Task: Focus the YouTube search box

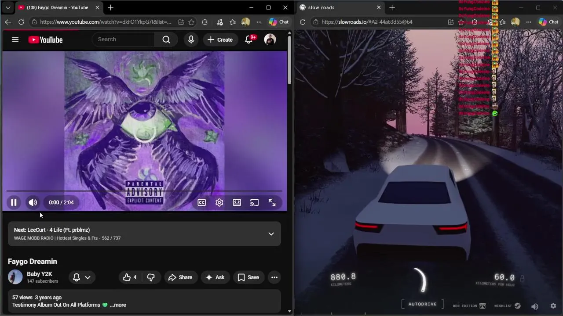Action: tap(123, 39)
